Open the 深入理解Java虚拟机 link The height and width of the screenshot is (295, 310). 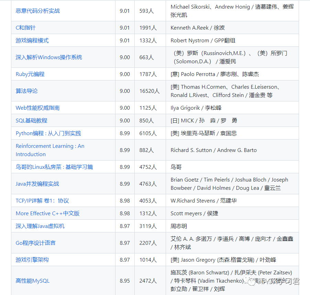[40, 226]
